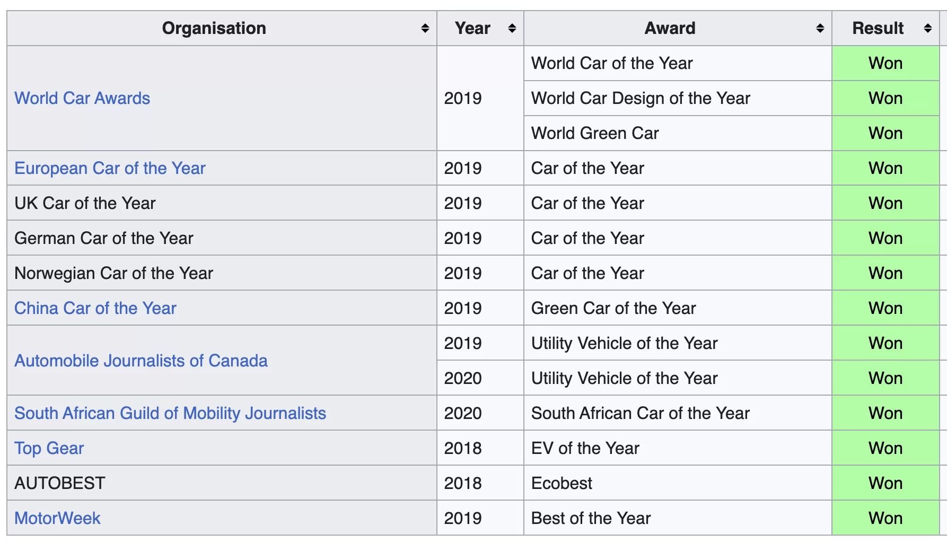The image size is (947, 542).
Task: Open European Car of the Year link
Action: point(110,168)
